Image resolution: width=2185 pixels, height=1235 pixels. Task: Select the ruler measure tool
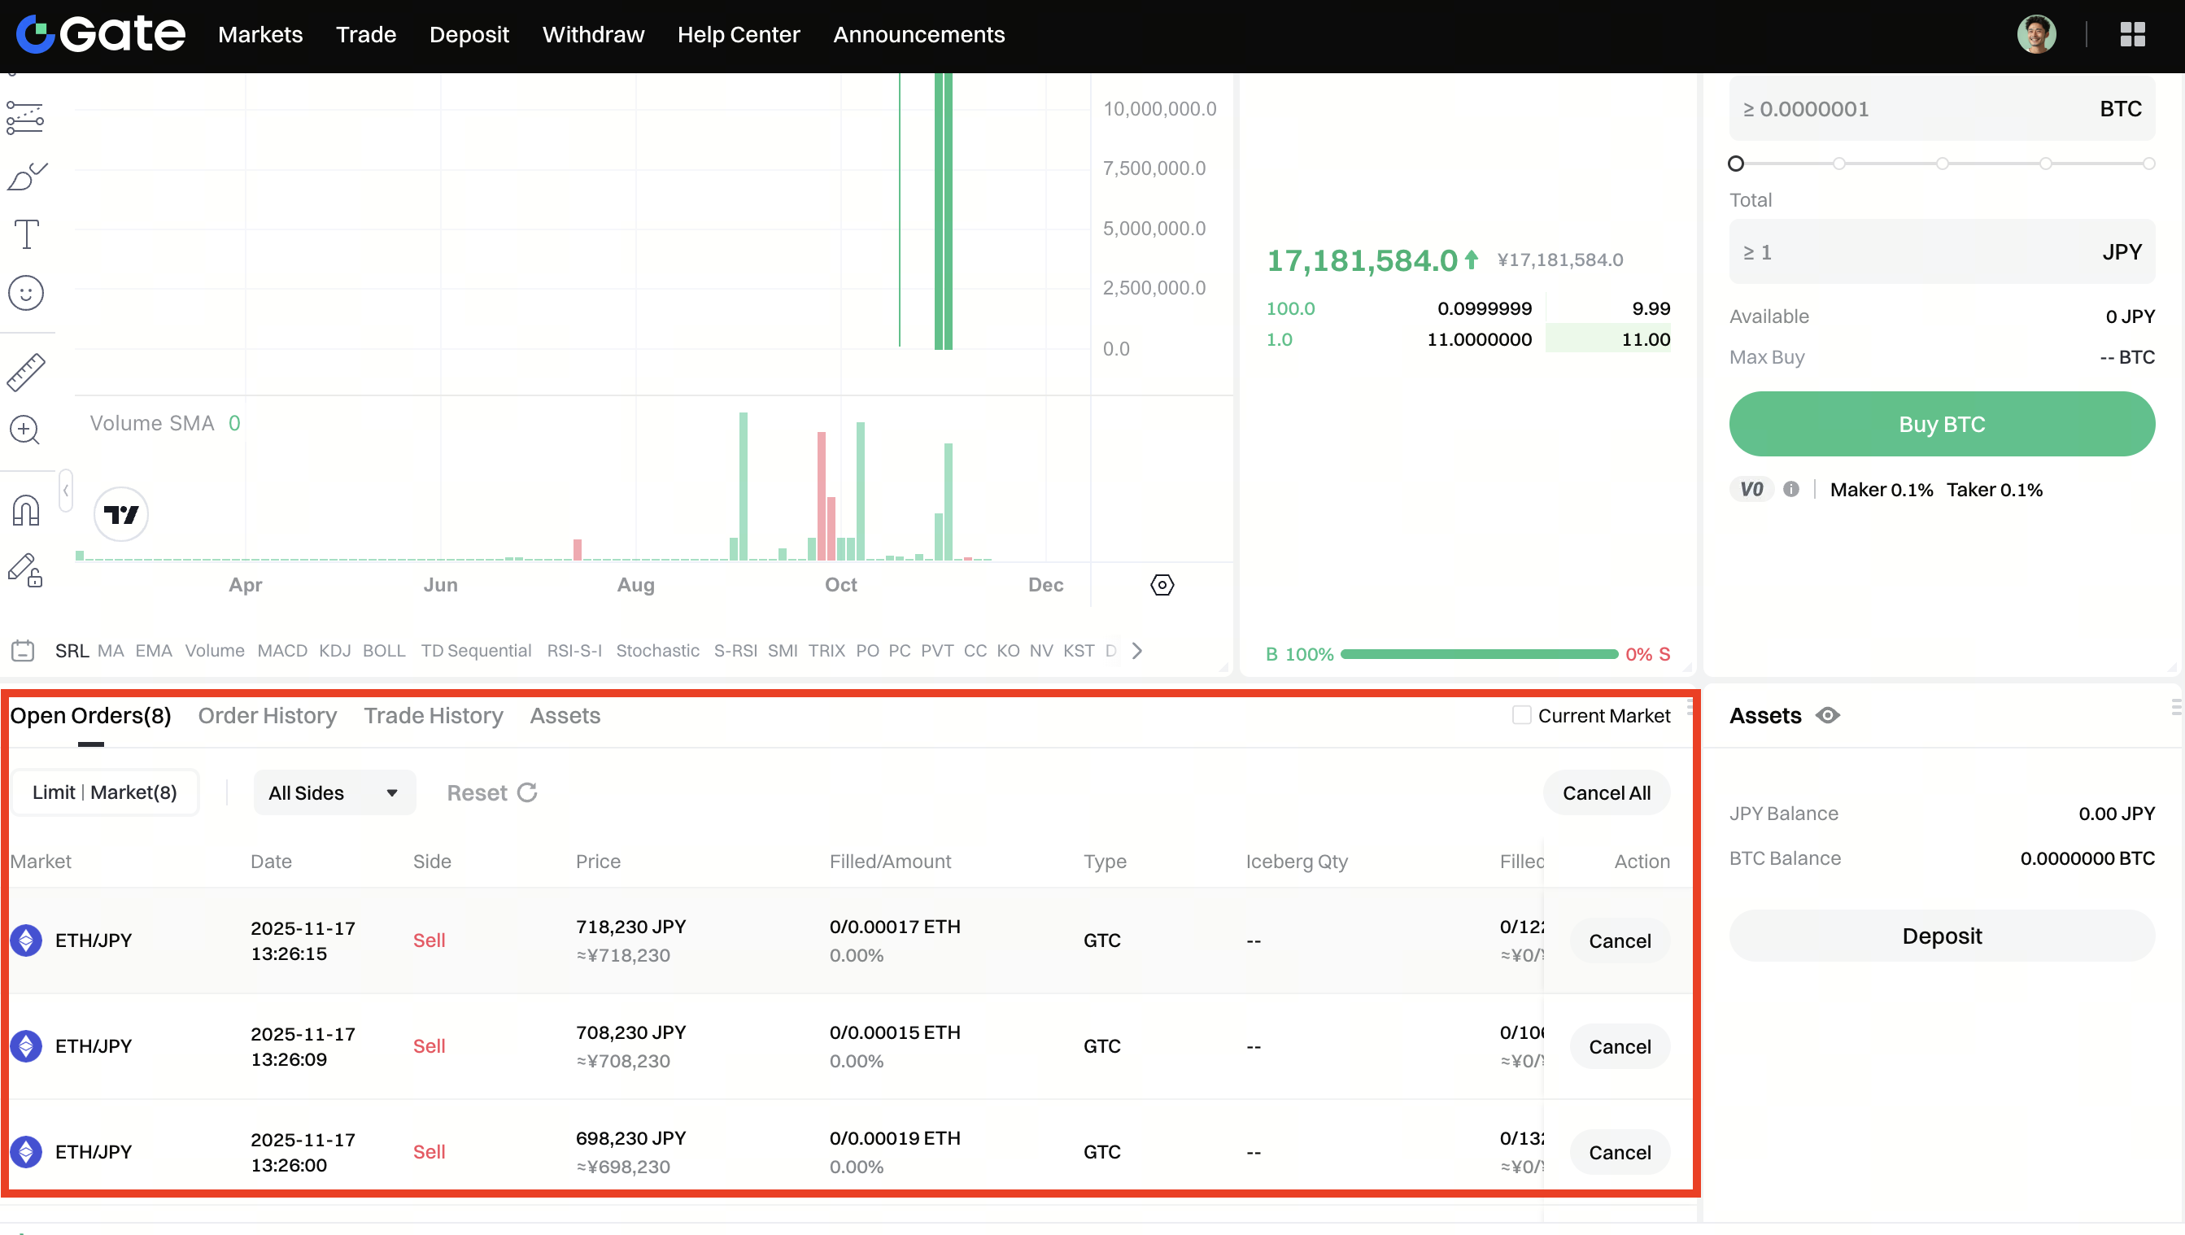click(x=25, y=373)
